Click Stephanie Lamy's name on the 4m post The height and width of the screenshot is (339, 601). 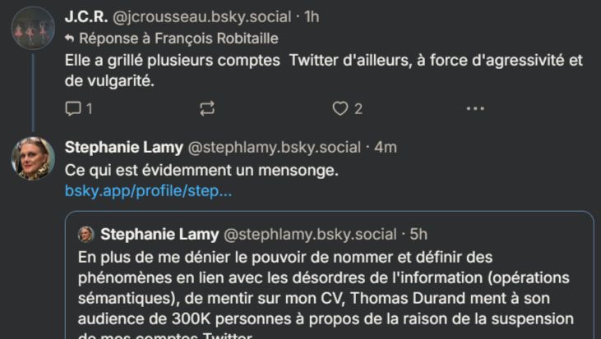point(123,148)
